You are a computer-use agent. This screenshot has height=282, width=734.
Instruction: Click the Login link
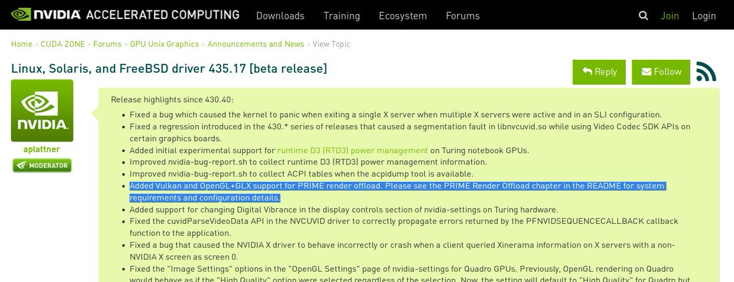(704, 15)
